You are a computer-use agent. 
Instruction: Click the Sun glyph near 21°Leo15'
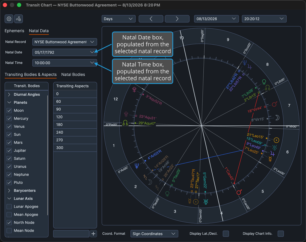[276, 140]
